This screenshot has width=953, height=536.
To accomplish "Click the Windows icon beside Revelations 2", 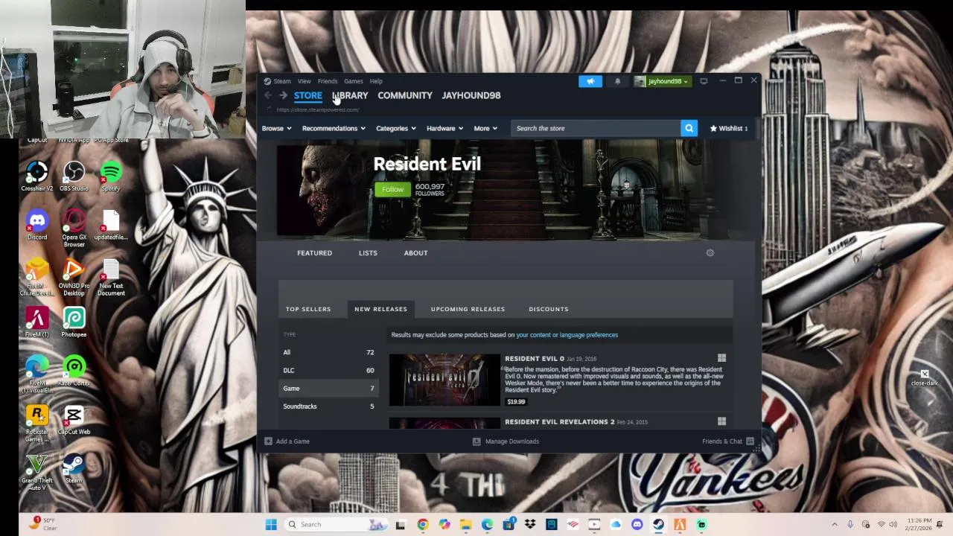I will click(x=721, y=421).
